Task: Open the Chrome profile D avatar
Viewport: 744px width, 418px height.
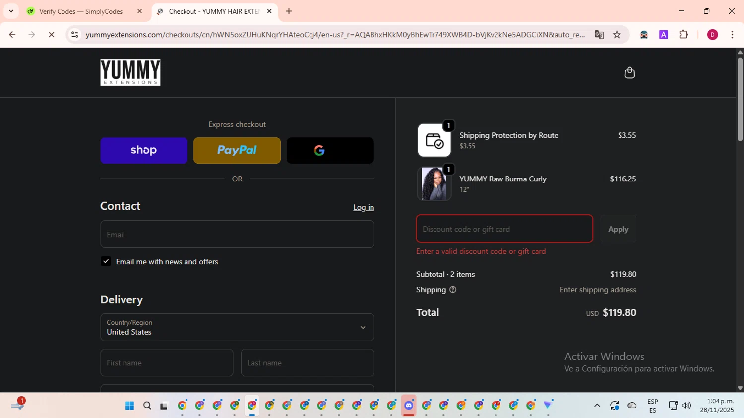Action: click(x=712, y=35)
